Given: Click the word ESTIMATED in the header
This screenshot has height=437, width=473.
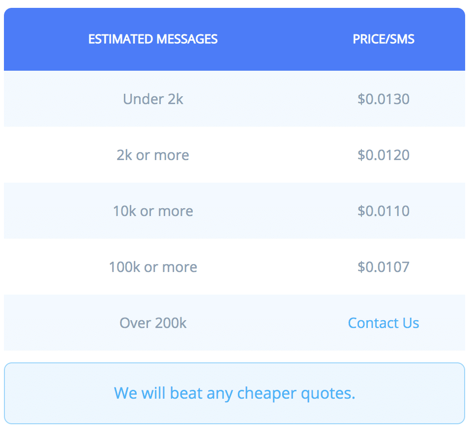Looking at the screenshot, I should click(120, 39).
